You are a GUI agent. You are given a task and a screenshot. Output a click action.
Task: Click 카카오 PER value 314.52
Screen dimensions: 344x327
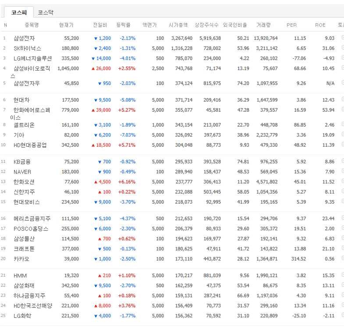[298, 259]
